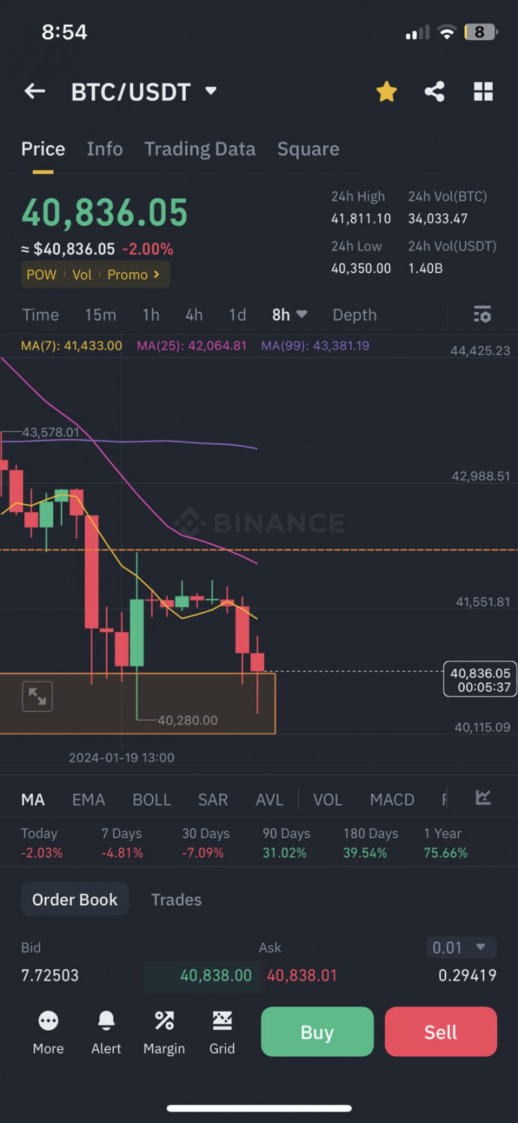
Task: Tap the 180 Days 39.54% performance
Action: (371, 843)
